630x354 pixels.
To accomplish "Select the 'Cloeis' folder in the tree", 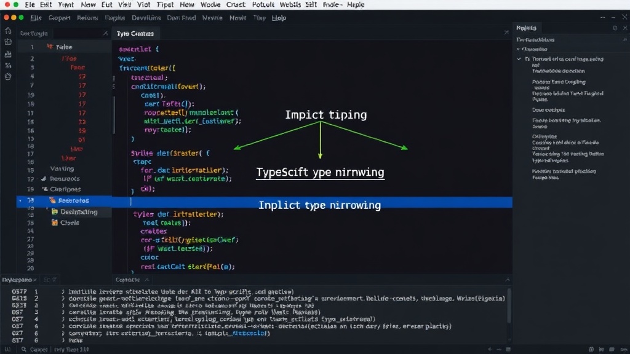I will pos(70,222).
